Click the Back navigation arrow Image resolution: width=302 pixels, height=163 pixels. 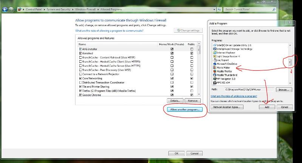(5, 9)
